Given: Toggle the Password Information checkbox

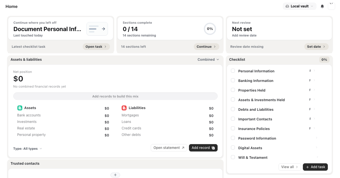Looking at the screenshot, I should point(233,138).
